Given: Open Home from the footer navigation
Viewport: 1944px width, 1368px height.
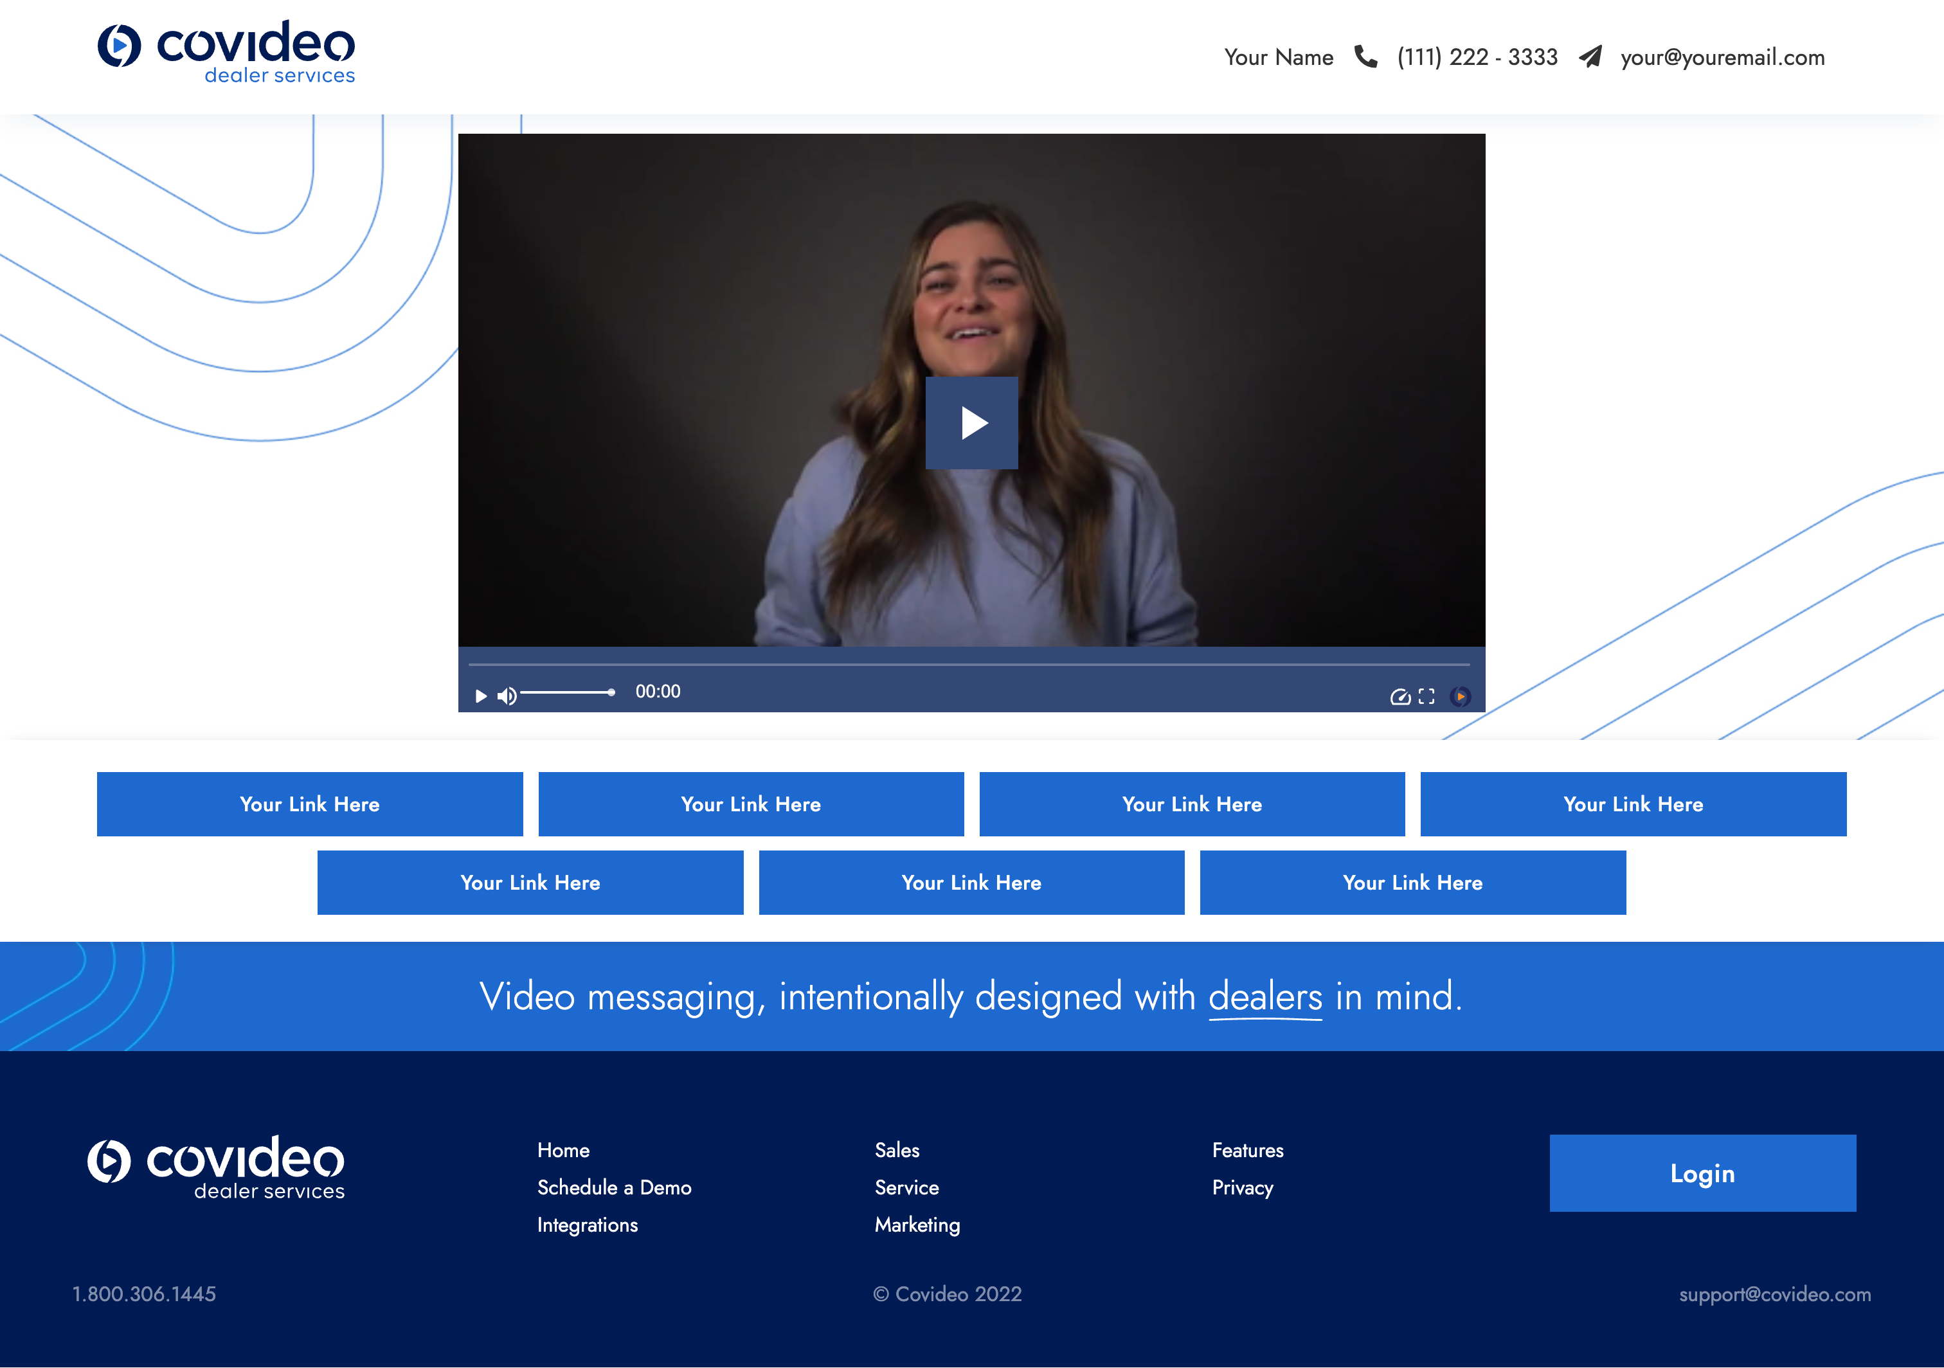Looking at the screenshot, I should 562,1149.
